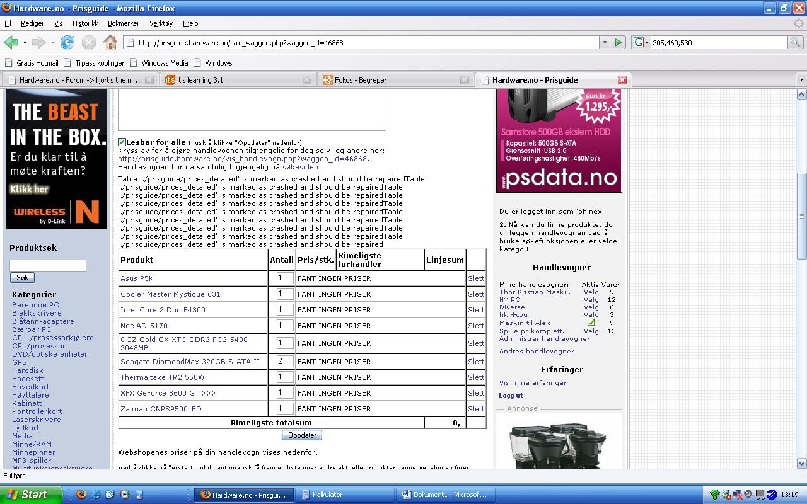Click quantity field for Seagate DiamondMax
The width and height of the screenshot is (807, 504).
(x=285, y=362)
